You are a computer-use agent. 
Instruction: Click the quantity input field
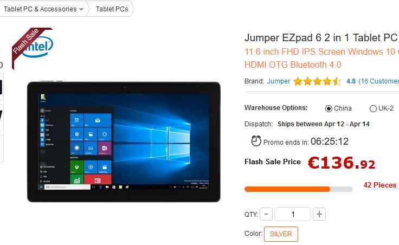[x=293, y=214]
